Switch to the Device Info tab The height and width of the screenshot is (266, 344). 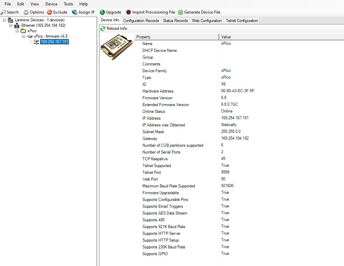pyautogui.click(x=110, y=20)
